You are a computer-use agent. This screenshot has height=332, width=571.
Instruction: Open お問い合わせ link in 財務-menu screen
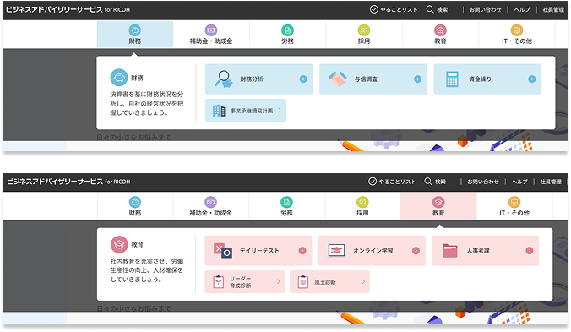(485, 10)
